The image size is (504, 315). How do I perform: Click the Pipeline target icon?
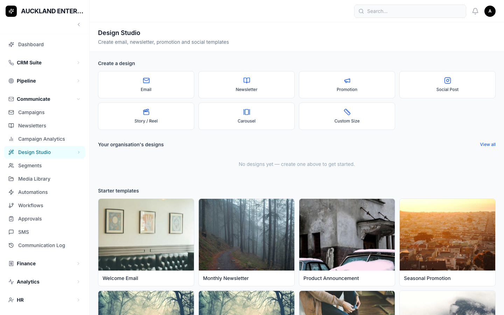11,81
